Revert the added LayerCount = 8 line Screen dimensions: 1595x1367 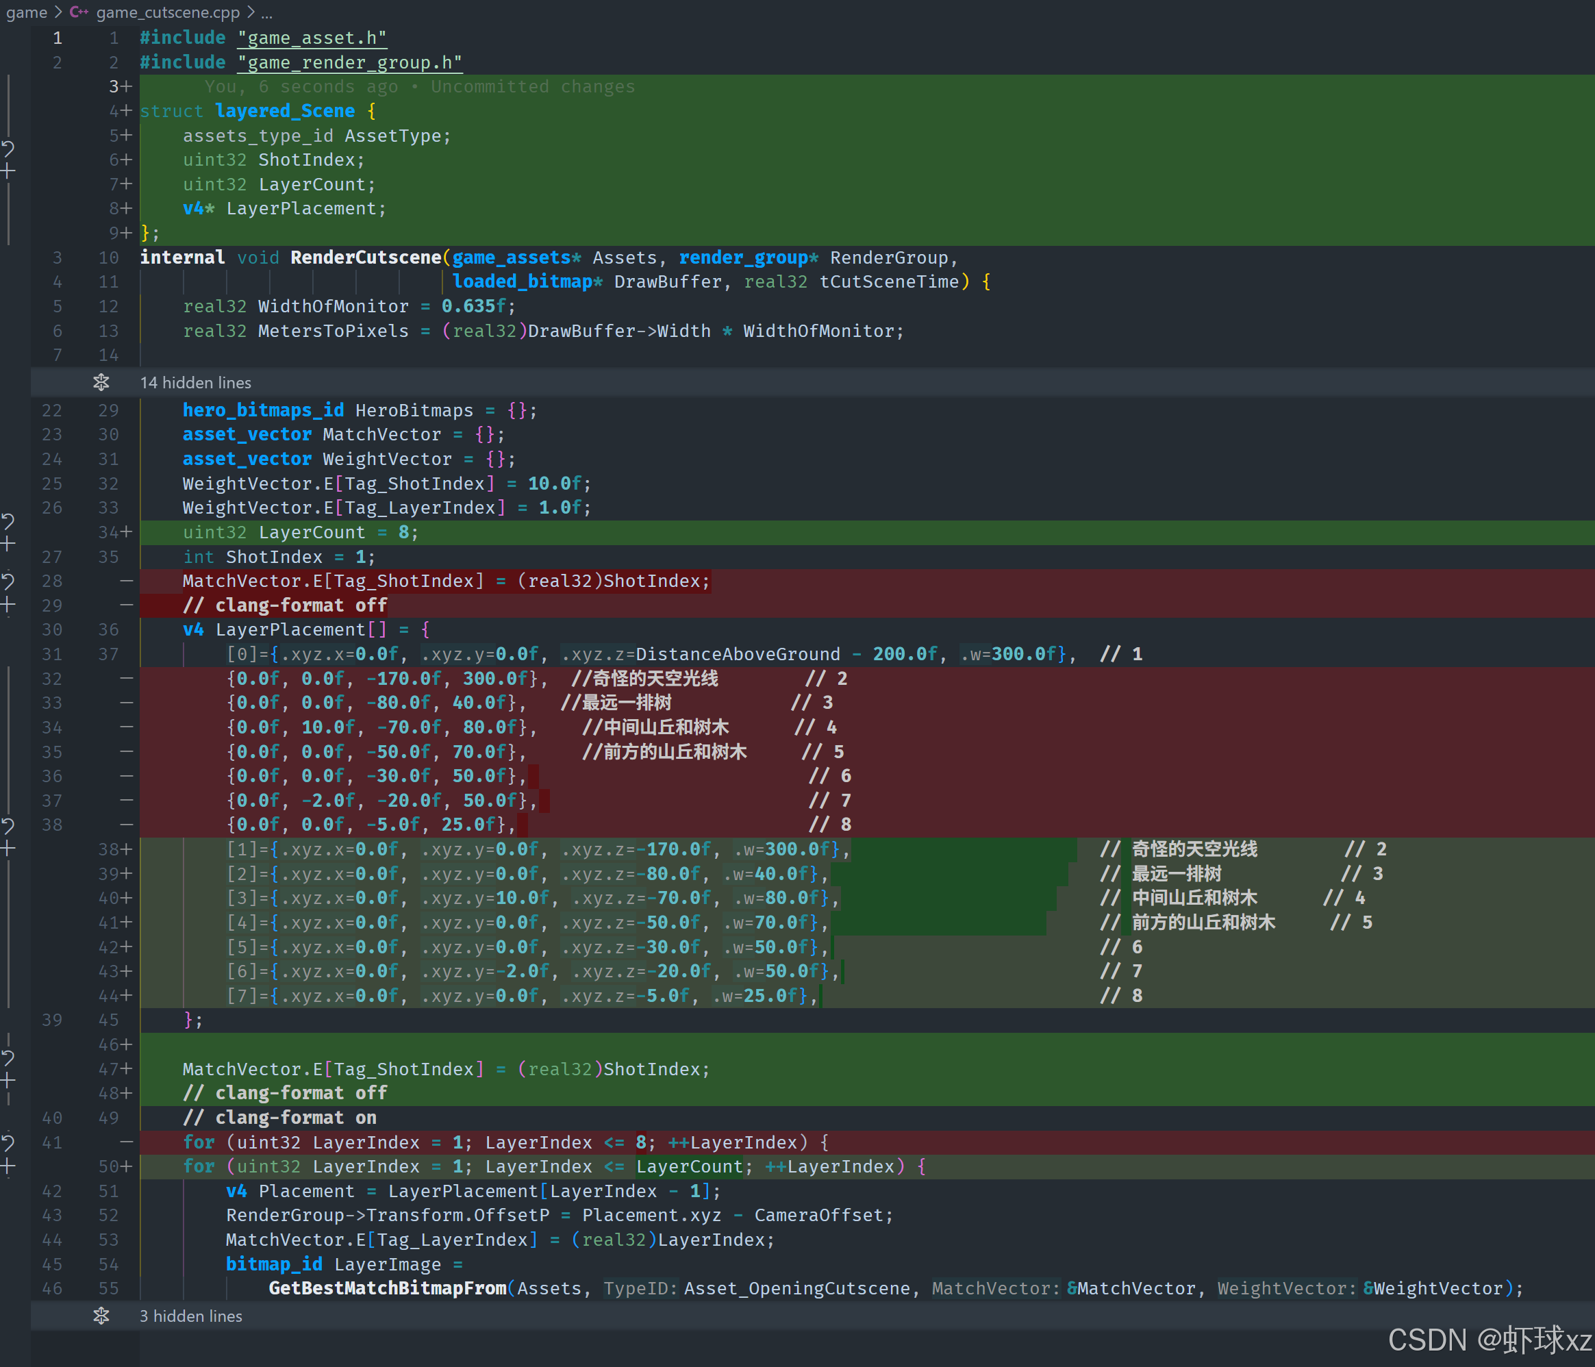click(x=8, y=521)
